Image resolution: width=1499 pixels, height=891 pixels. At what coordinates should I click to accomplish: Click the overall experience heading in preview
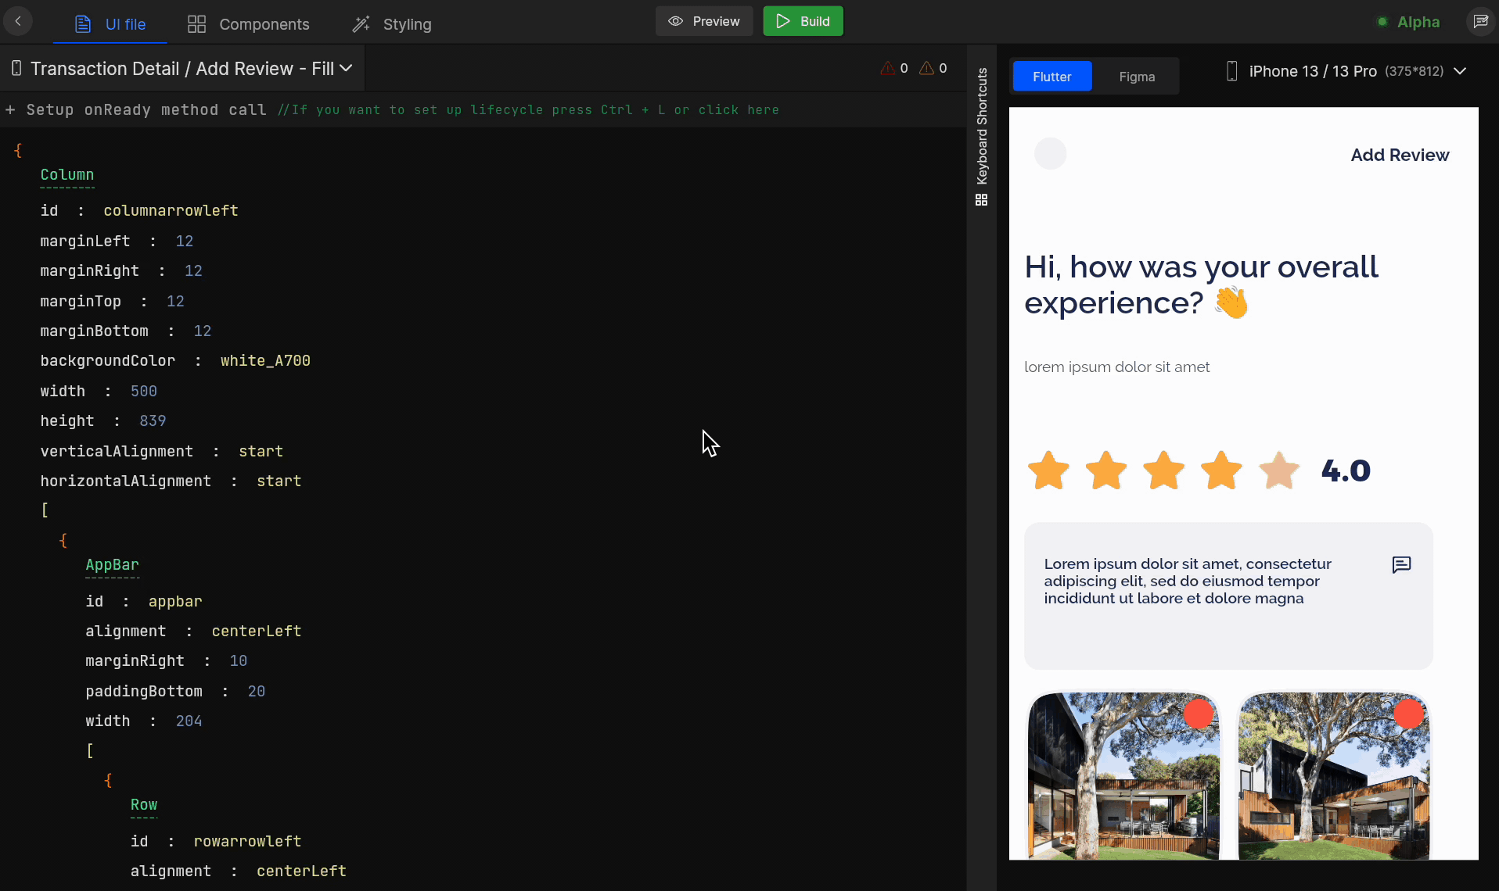point(1201,284)
